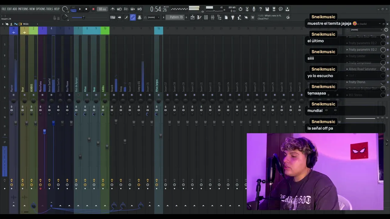
Task: Open the TOOLS menu
Action: 49,9
